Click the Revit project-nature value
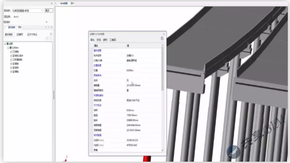Image resolution: width=290 pixels, height=163 pixels. tap(16, 17)
